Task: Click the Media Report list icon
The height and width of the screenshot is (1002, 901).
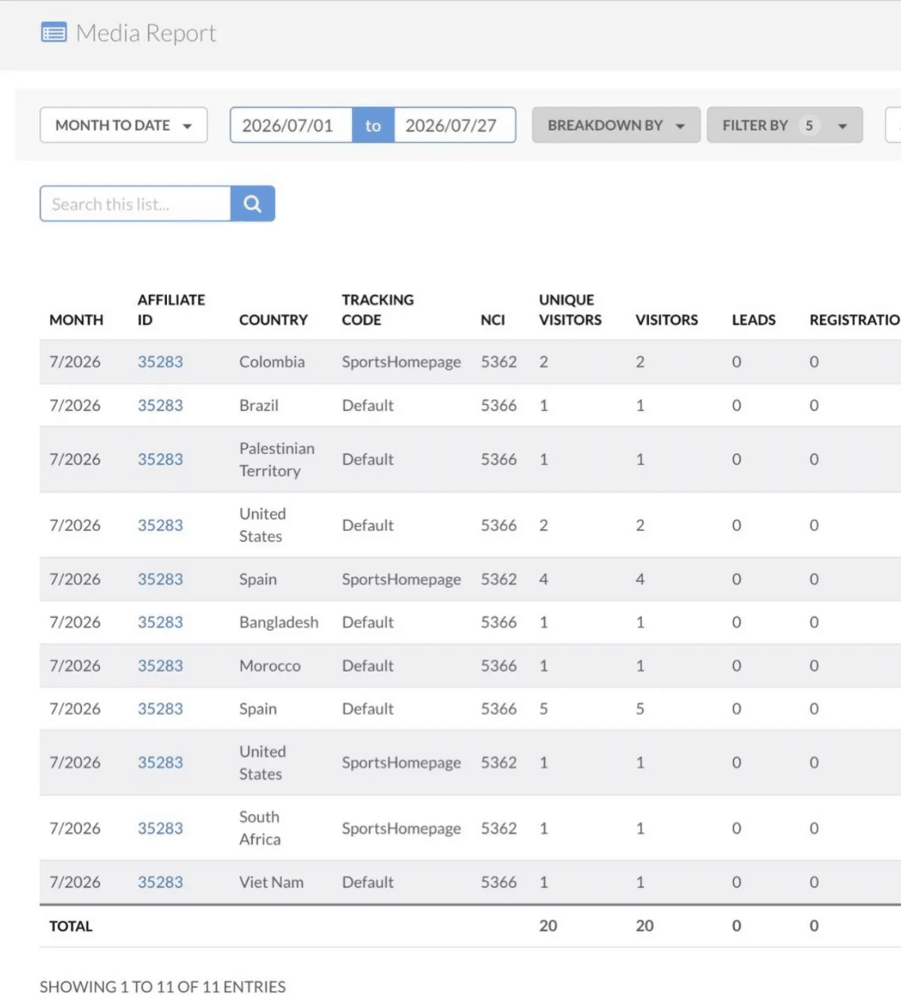Action: (x=54, y=33)
